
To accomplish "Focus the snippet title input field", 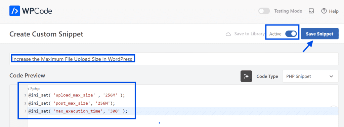I will [x=174, y=59].
